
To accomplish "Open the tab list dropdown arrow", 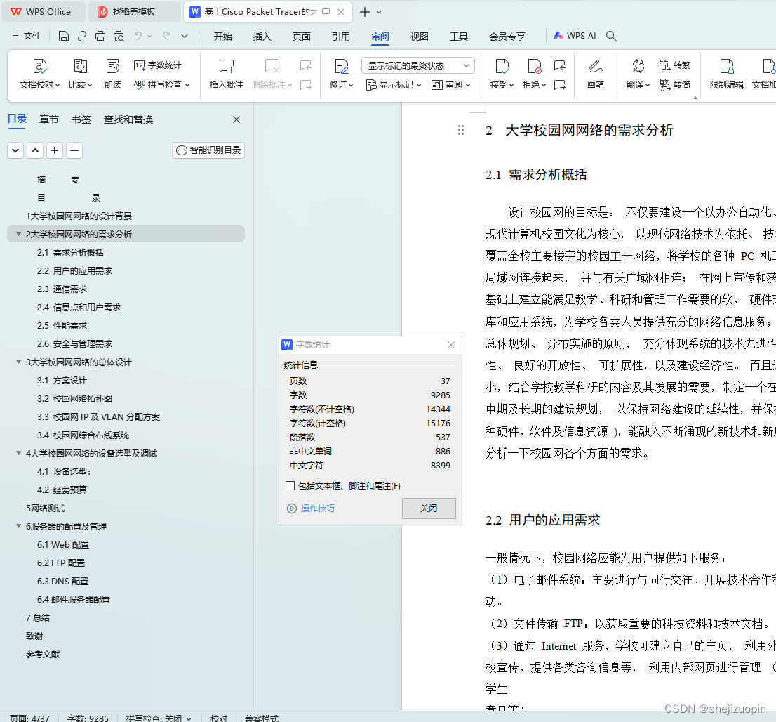I will coord(379,12).
